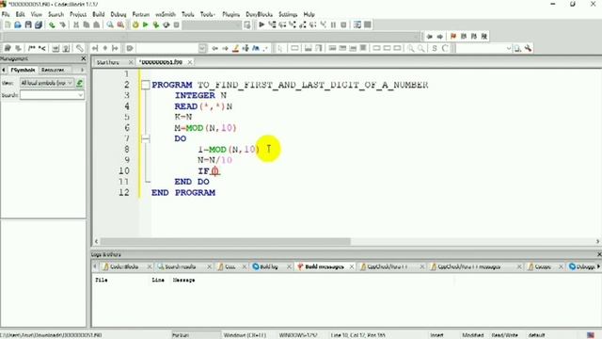Click the Build gear icon
The height and width of the screenshot is (339, 602).
[135, 25]
